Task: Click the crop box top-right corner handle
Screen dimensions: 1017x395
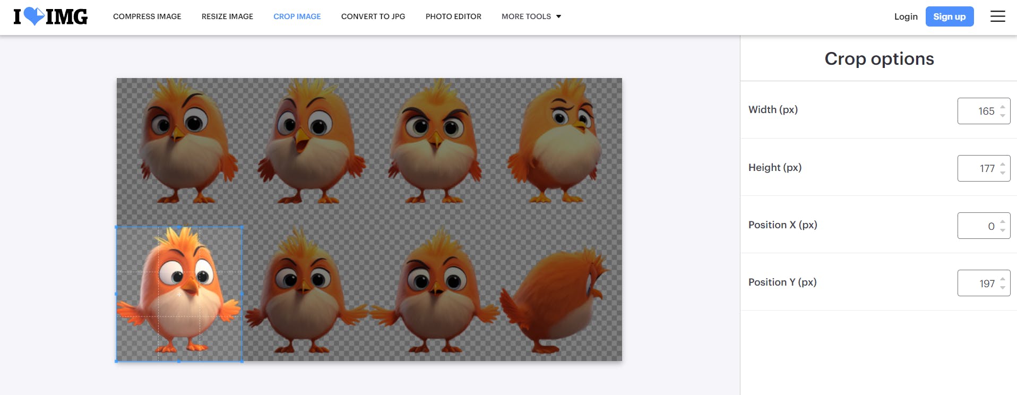Action: (242, 227)
